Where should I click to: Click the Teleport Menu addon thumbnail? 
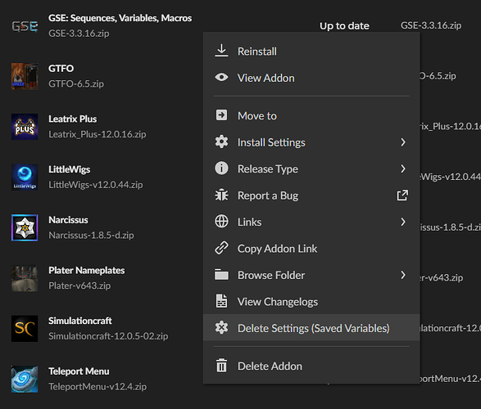(x=25, y=379)
